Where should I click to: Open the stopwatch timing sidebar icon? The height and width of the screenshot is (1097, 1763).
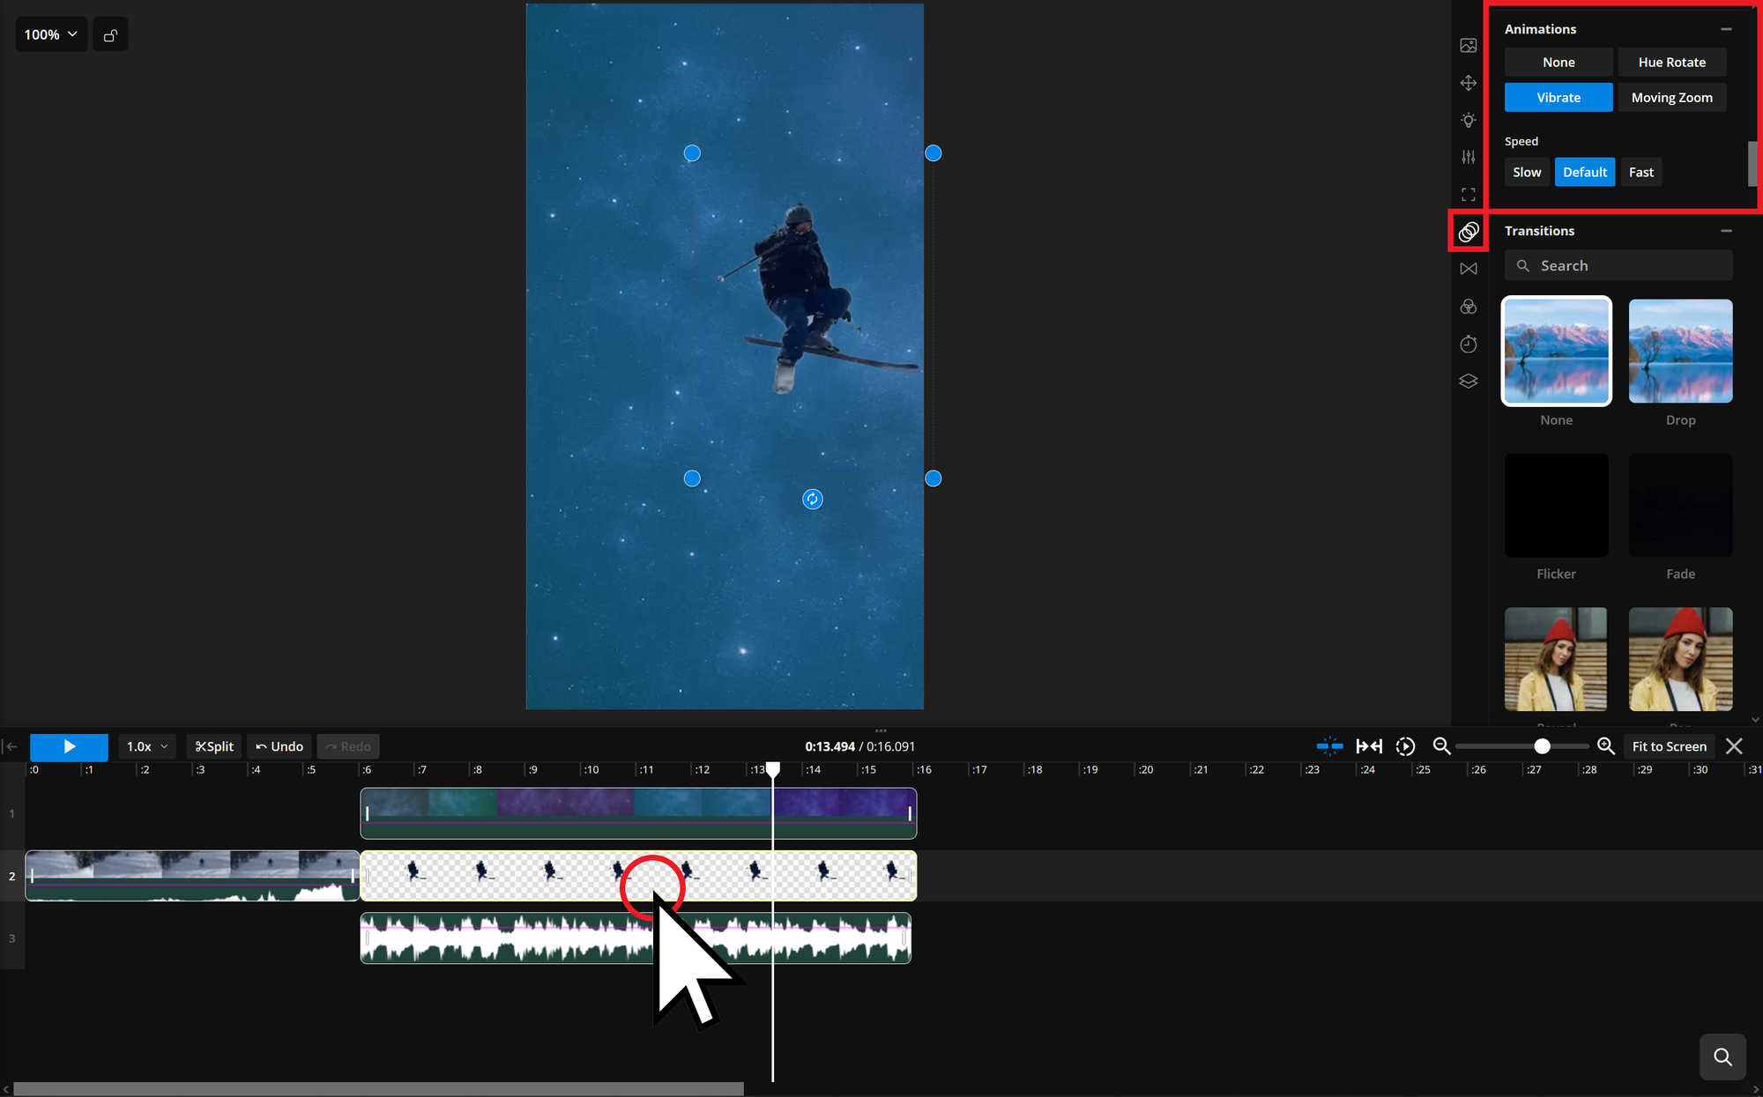[1468, 344]
